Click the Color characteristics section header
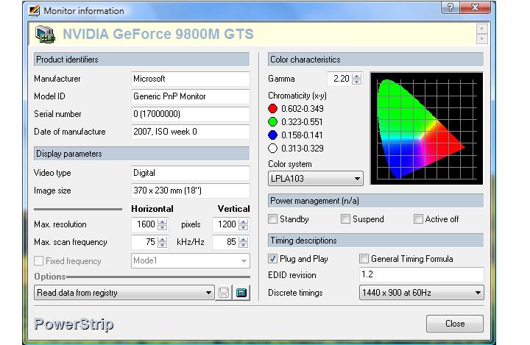 click(376, 60)
